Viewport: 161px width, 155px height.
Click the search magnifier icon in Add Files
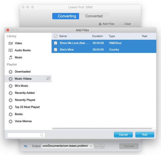tap(41, 135)
